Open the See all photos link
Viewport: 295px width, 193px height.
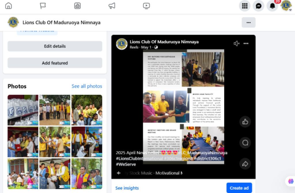87,86
